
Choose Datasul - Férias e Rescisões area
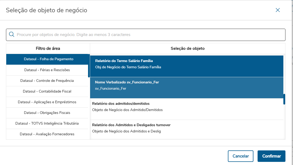tap(47, 70)
